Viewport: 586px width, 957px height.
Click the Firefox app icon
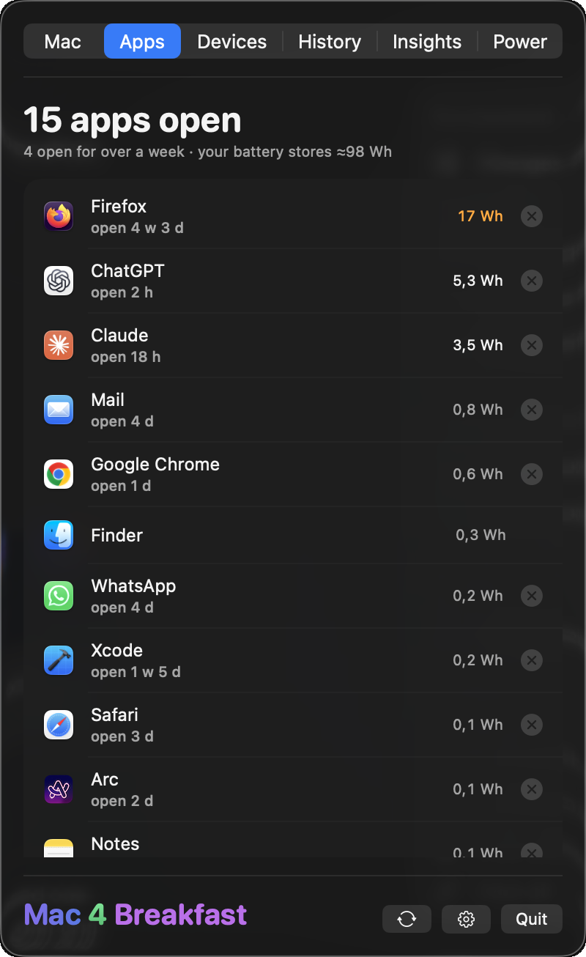[x=59, y=216]
